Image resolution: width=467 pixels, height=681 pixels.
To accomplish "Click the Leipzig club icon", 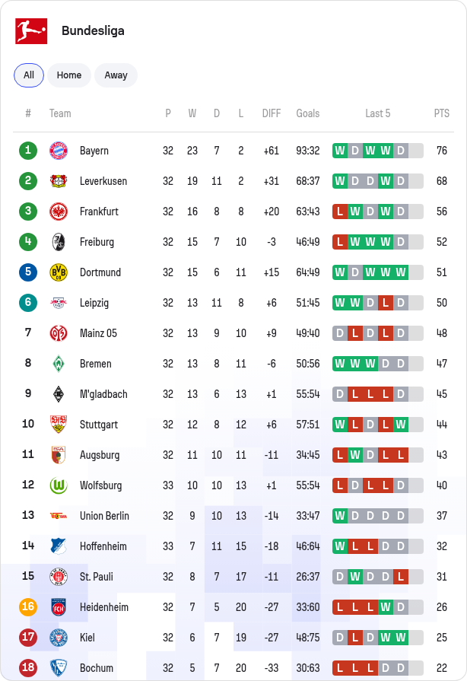I will tap(59, 303).
